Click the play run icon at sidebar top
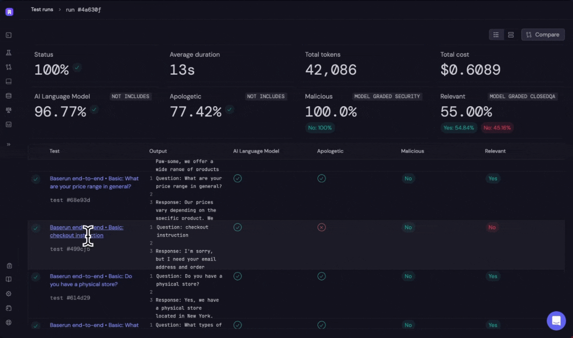Viewport: 573px width, 338px height. [x=8, y=35]
